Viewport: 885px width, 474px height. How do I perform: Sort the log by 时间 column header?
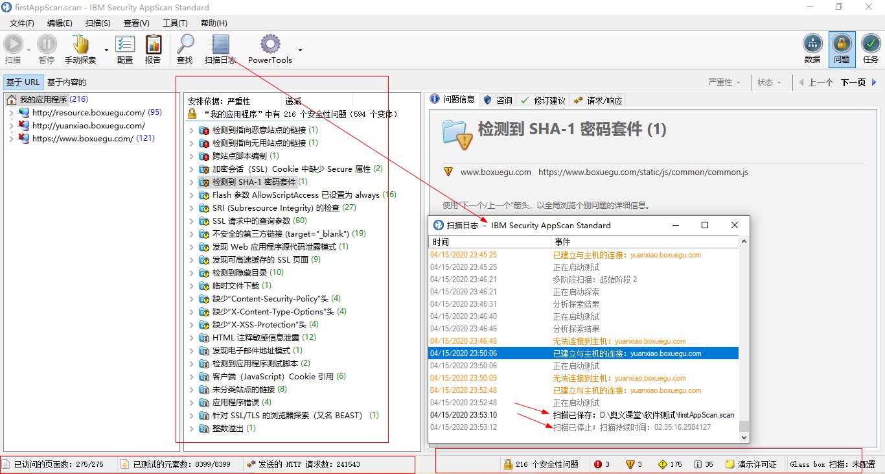(490, 242)
